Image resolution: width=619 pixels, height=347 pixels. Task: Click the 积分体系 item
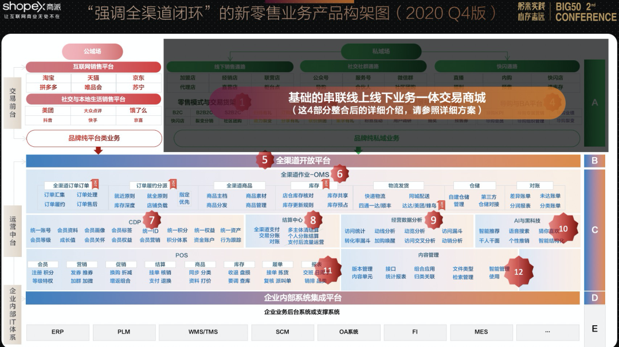coord(177,240)
